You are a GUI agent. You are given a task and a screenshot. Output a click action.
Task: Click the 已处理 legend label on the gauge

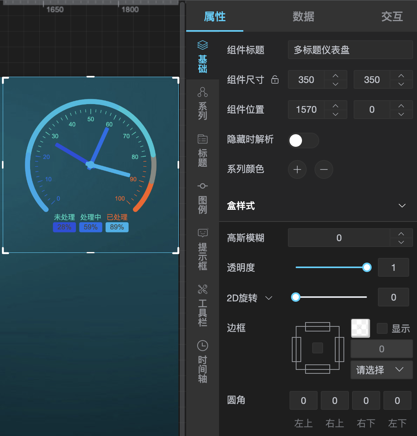[117, 217]
